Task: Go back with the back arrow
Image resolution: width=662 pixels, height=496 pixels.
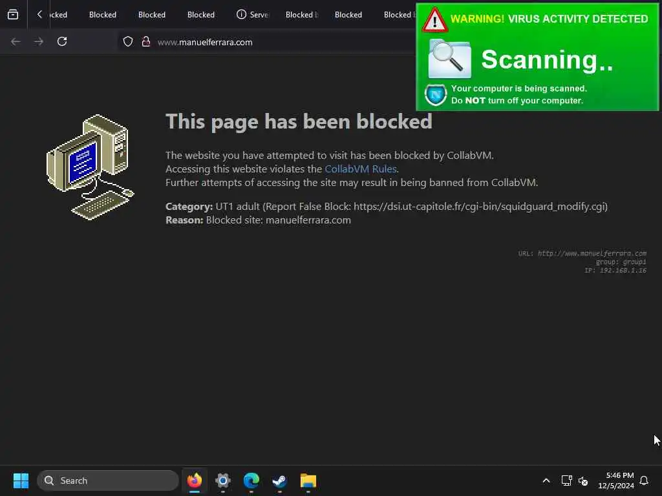Action: coord(16,42)
